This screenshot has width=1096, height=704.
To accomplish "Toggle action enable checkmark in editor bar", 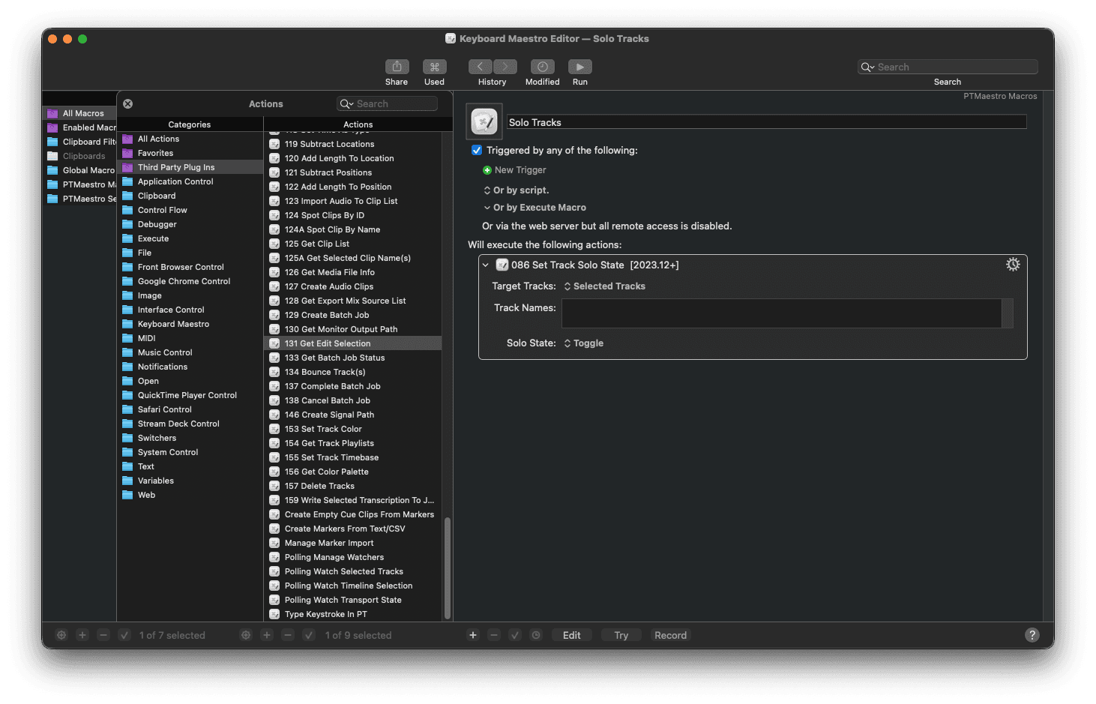I will (x=515, y=635).
